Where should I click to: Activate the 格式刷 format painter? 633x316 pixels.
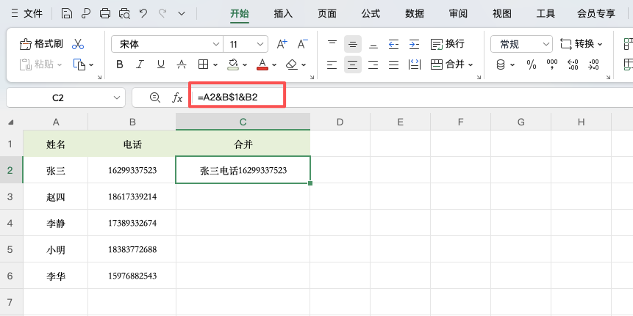coord(41,44)
